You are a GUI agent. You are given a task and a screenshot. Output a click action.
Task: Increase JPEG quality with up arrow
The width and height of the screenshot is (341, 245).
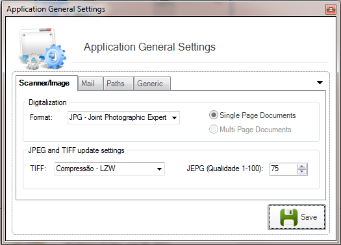click(302, 167)
